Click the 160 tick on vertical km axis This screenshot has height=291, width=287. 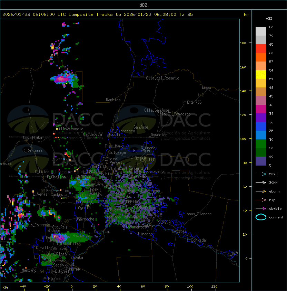pyautogui.click(x=243, y=67)
